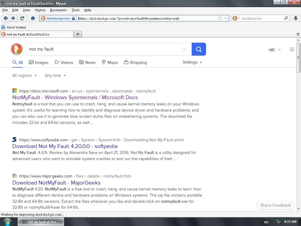The width and height of the screenshot is (301, 226).
Task: Open the Downloads arrow button
Action: coord(296,18)
